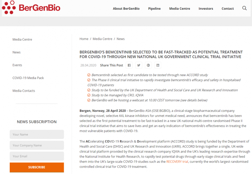
Task: Open the Contact page
Action: 228,9
